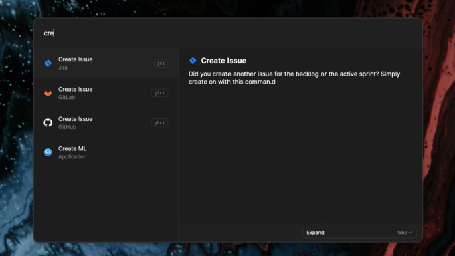Click the glci shortcut badge
The height and width of the screenshot is (256, 455).
160,93
